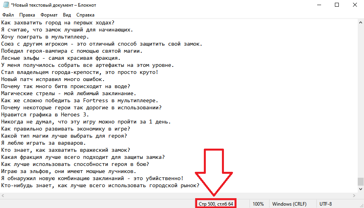
Task: Place cursor in line 'Нравится графика в Heroes 3.'
Action: 45,114
